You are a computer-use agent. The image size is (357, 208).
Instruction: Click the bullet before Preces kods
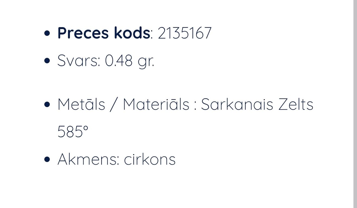[x=47, y=33]
